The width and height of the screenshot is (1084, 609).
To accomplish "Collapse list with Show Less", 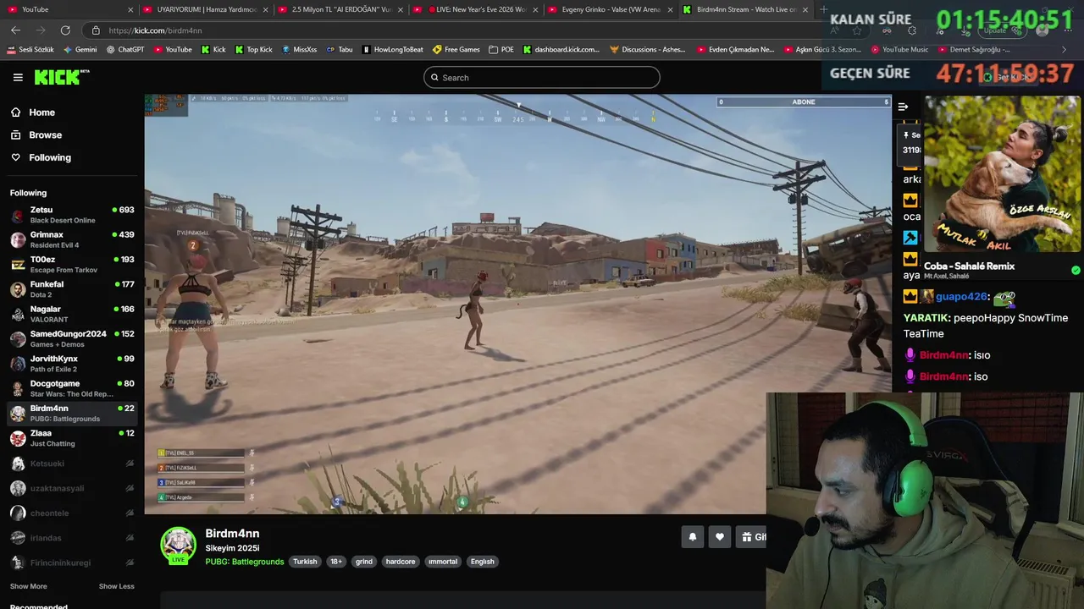I will point(116,586).
